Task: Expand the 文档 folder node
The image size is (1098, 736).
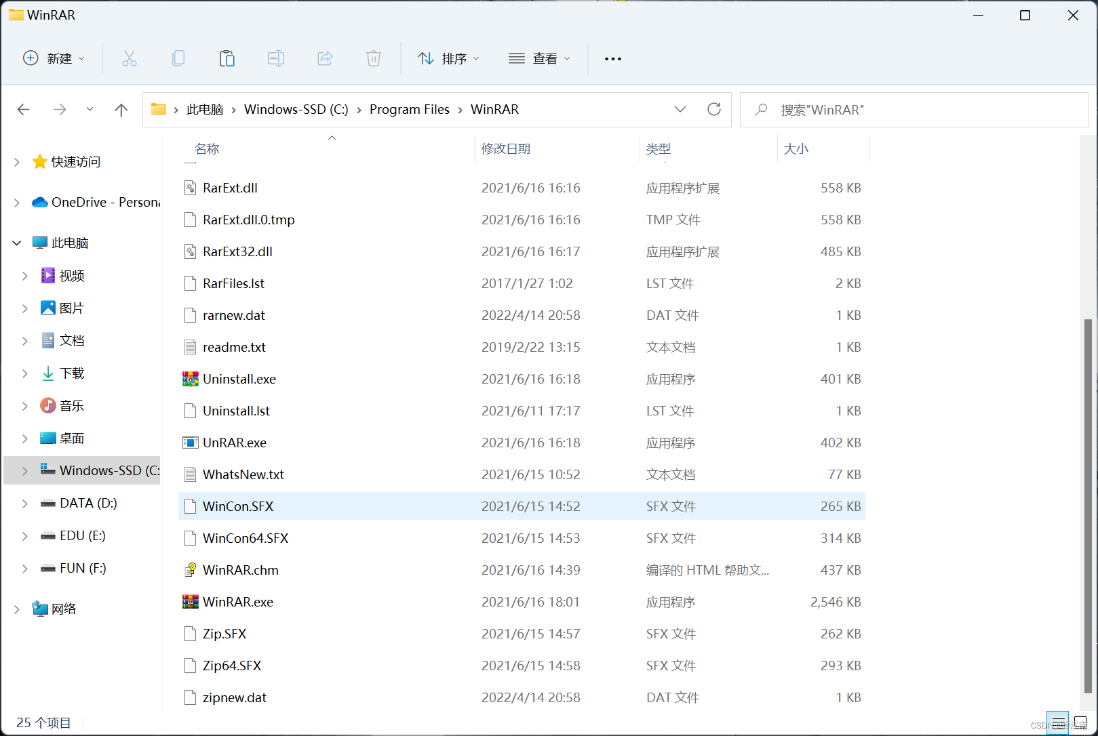Action: click(x=25, y=340)
